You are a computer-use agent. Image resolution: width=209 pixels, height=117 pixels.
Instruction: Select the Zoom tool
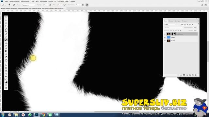pos(6,74)
